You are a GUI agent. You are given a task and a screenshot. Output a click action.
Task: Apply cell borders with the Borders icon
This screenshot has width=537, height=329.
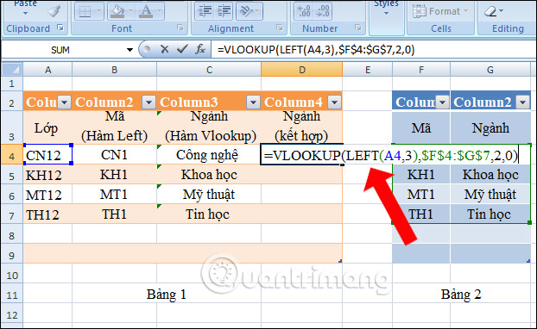point(85,11)
